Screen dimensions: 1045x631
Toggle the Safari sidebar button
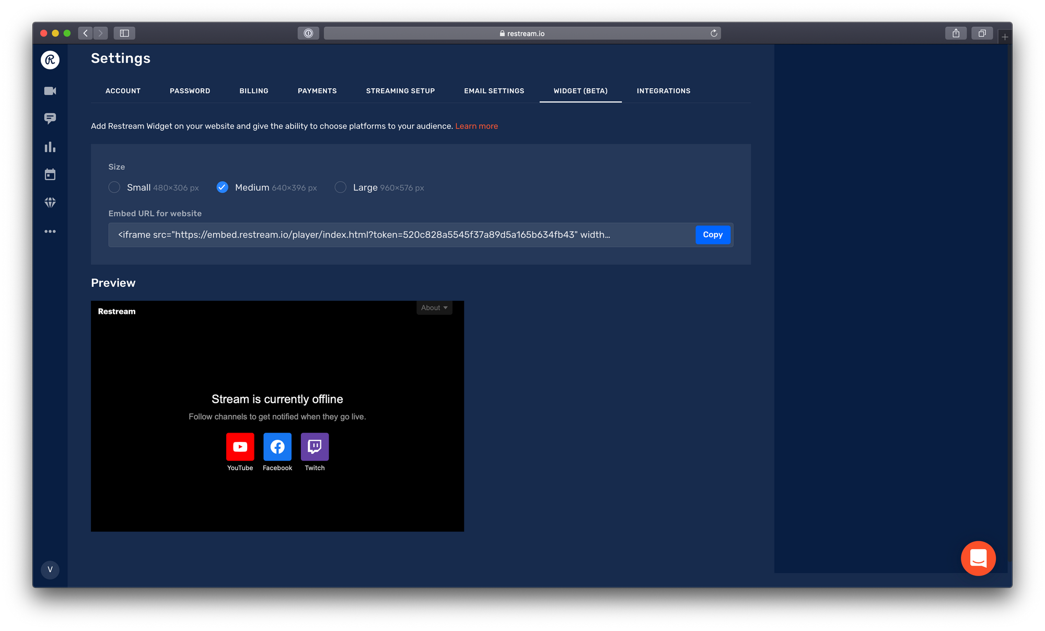[124, 33]
